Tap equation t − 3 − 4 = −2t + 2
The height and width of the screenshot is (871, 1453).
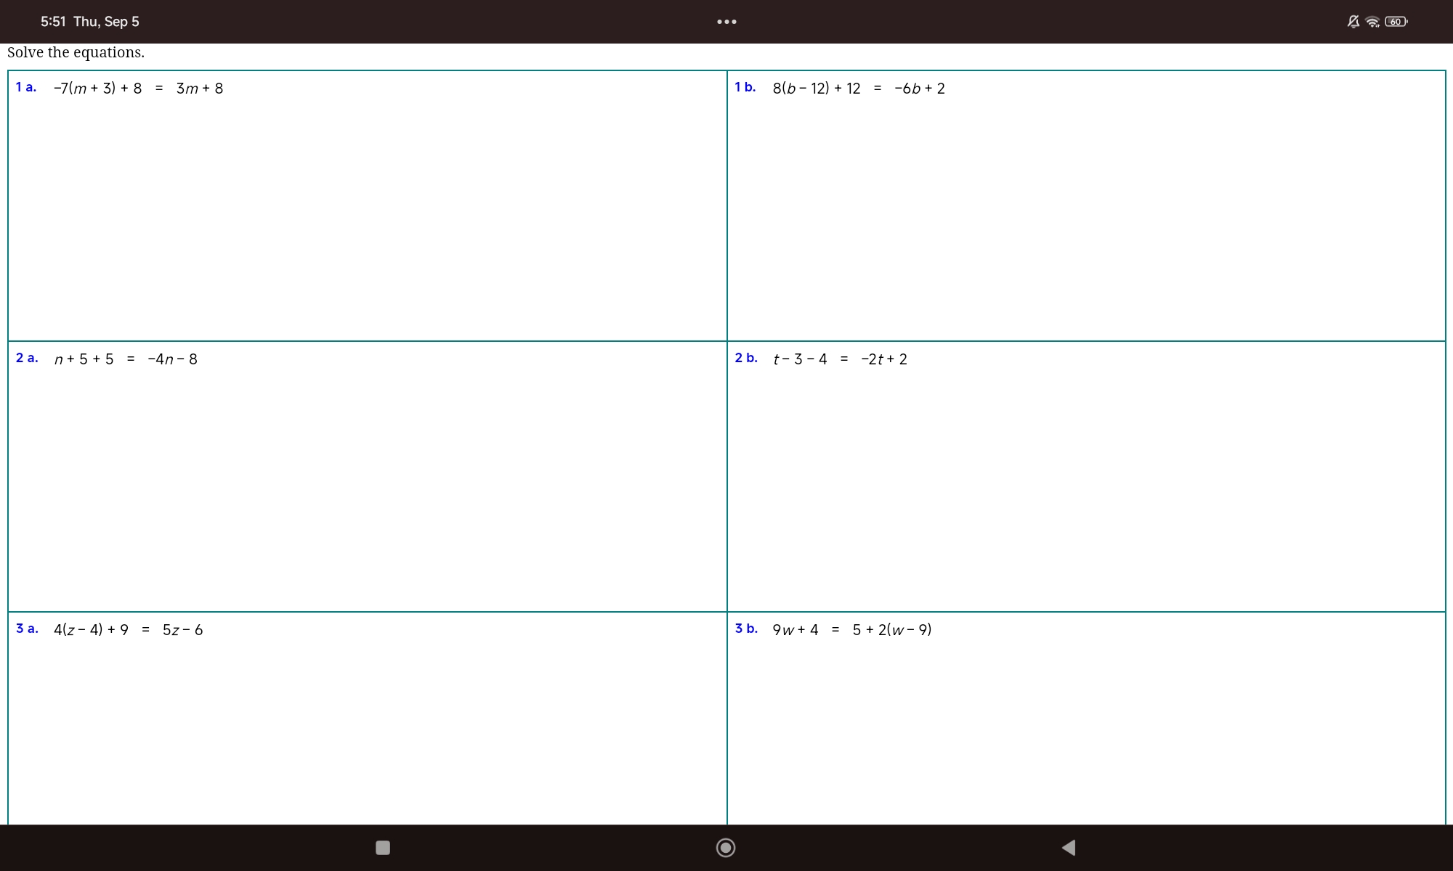pos(840,359)
